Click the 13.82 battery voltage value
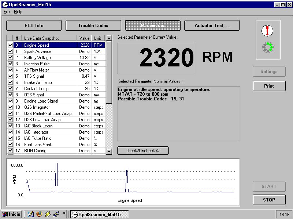The height and width of the screenshot is (219, 293). click(85, 58)
